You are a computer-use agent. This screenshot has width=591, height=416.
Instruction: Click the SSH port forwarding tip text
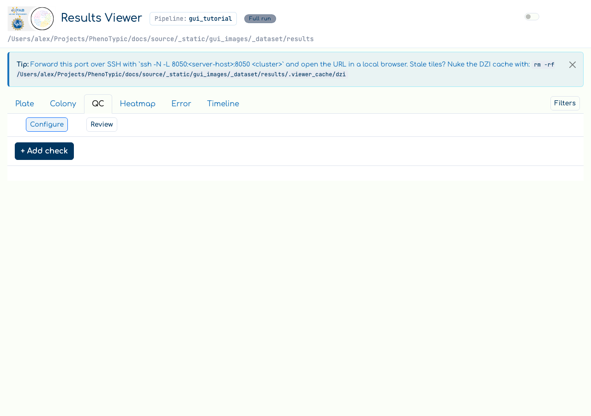coord(280,65)
